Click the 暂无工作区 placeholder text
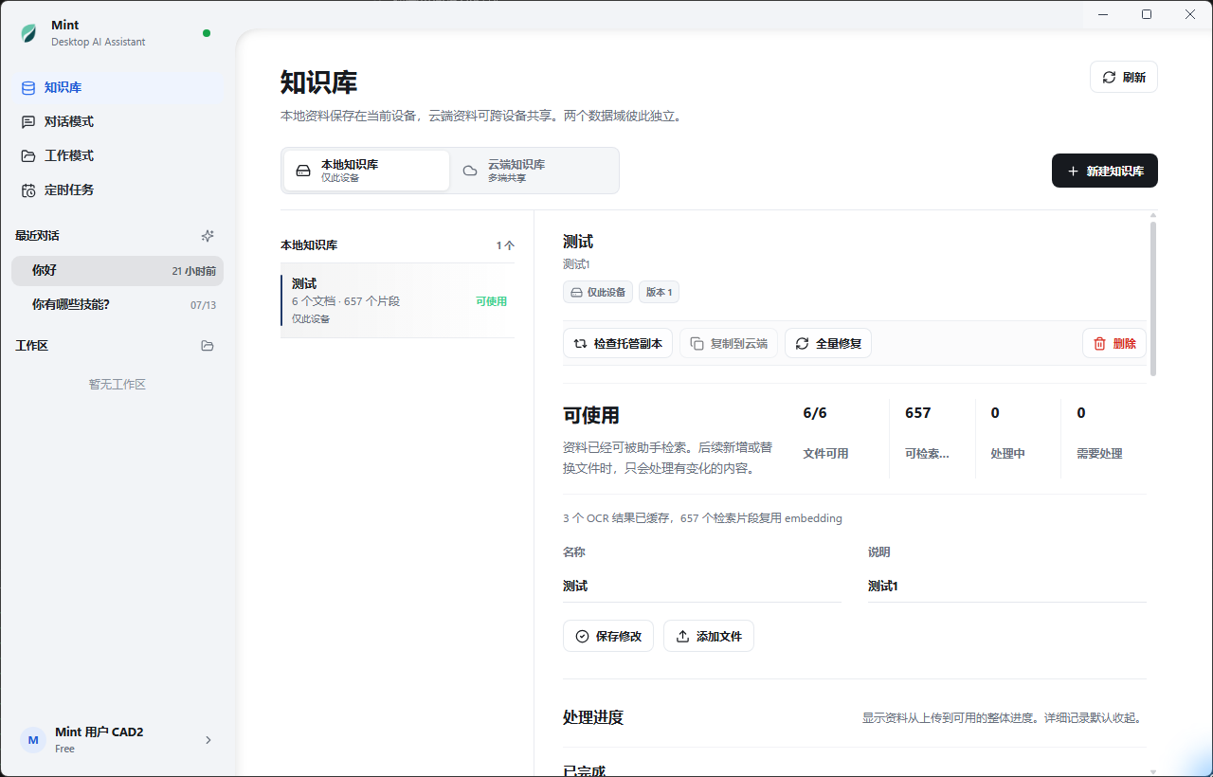 point(118,385)
